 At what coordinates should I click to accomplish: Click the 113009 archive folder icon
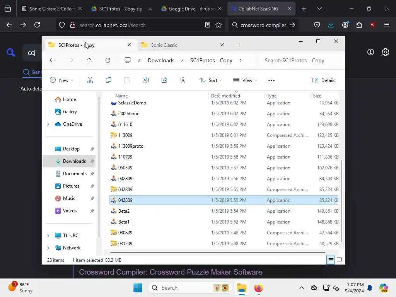click(114, 135)
